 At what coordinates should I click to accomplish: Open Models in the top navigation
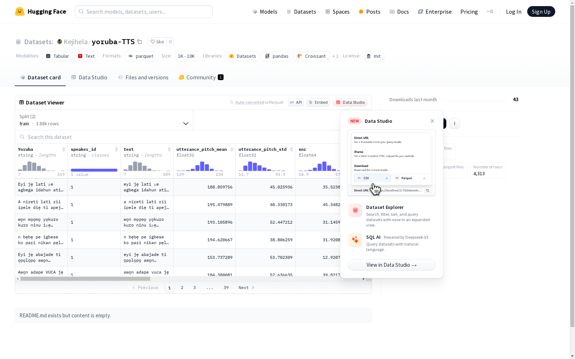point(265,11)
